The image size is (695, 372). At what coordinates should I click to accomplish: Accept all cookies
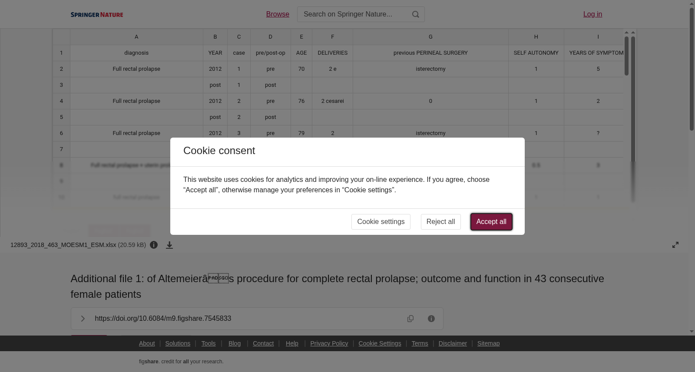point(491,222)
